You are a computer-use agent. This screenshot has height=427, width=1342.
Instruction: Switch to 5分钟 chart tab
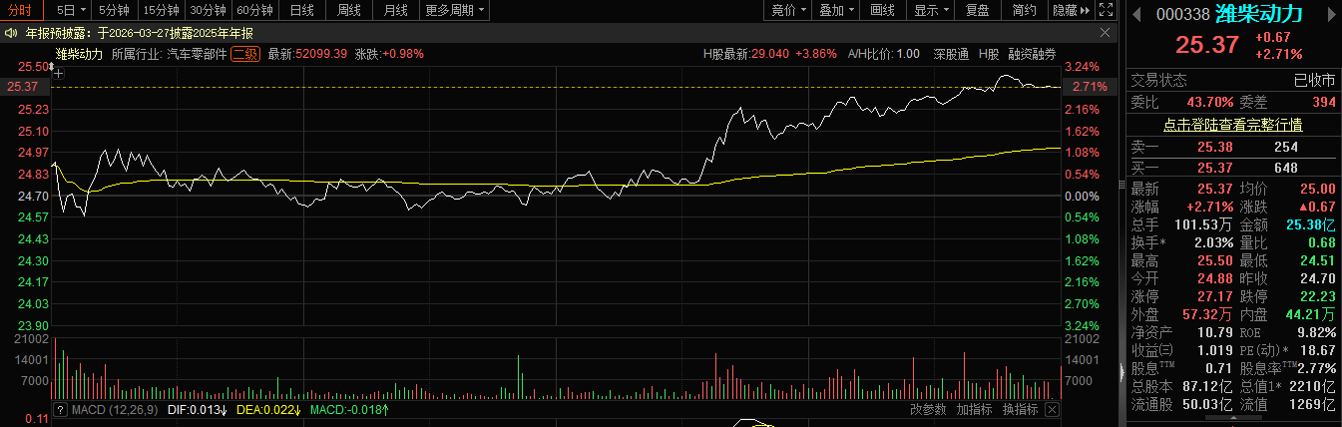116,11
